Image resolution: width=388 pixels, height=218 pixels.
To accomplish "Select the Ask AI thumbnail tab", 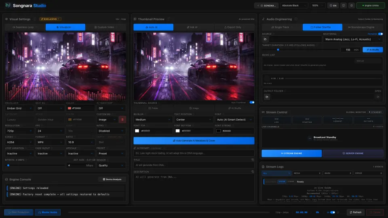I will (x=194, y=27).
